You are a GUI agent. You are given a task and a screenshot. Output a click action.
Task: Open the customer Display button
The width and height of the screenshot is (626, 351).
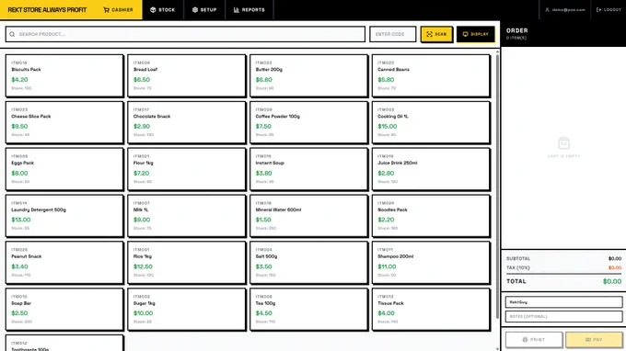(x=476, y=34)
